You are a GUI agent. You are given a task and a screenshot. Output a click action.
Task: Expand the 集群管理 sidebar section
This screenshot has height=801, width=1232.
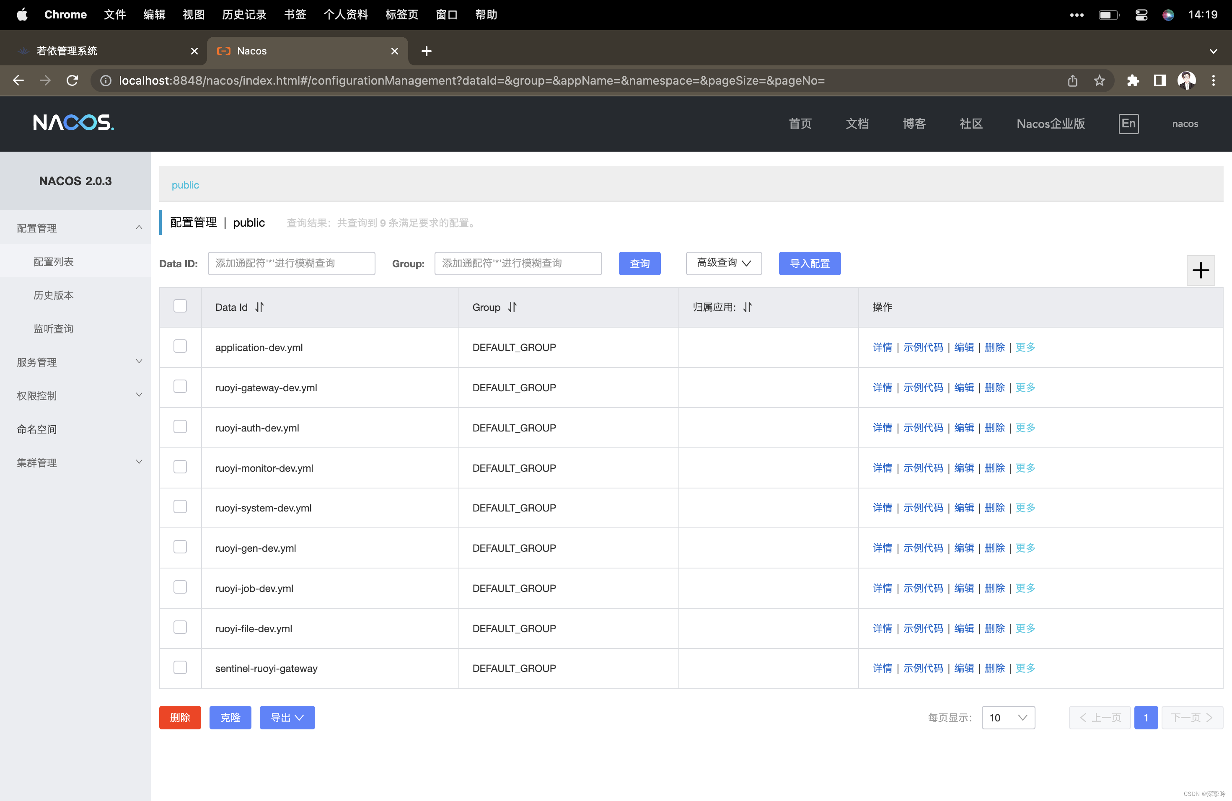[75, 462]
